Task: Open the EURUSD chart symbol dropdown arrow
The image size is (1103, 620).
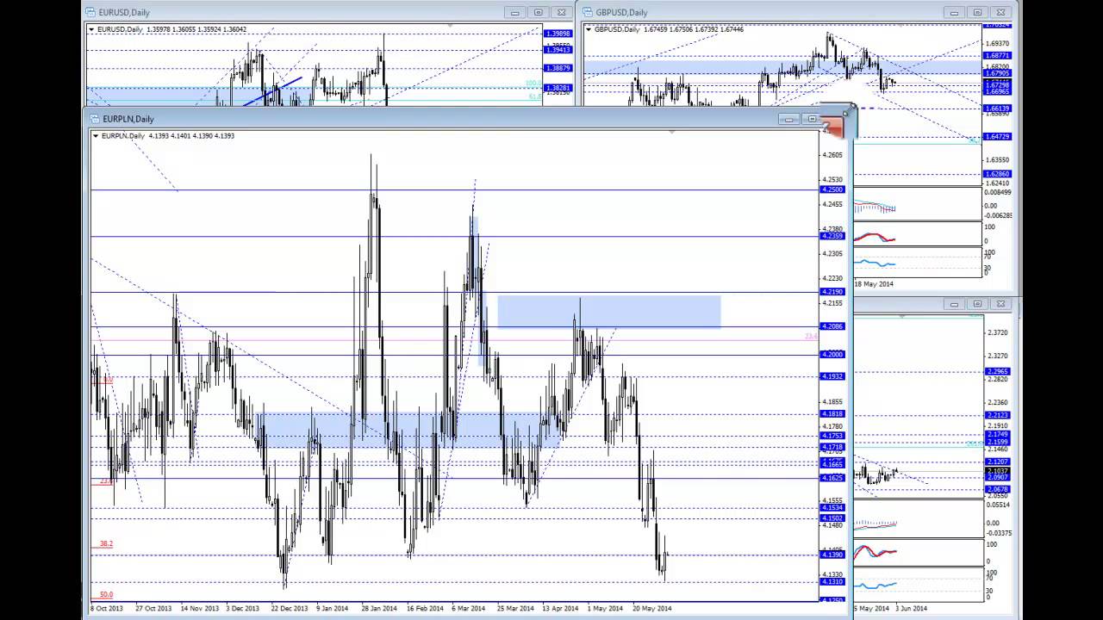Action: 91,29
